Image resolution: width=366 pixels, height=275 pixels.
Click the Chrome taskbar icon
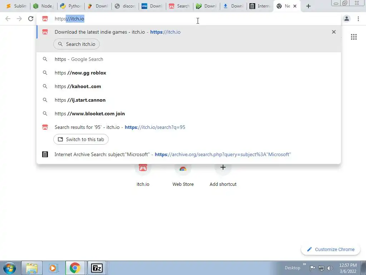(x=75, y=268)
